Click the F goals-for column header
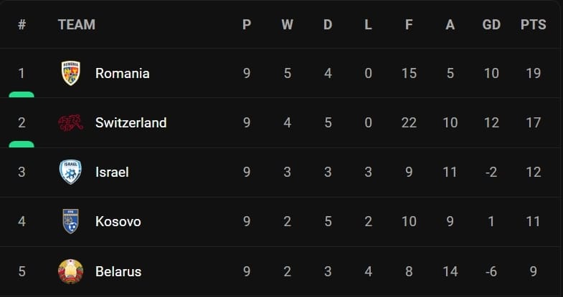This screenshot has width=563, height=297. (x=409, y=24)
